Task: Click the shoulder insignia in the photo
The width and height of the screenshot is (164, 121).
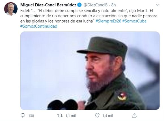Action: click(x=122, y=96)
